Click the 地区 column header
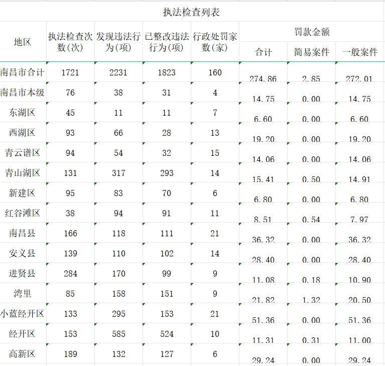The image size is (385, 366). [23, 42]
